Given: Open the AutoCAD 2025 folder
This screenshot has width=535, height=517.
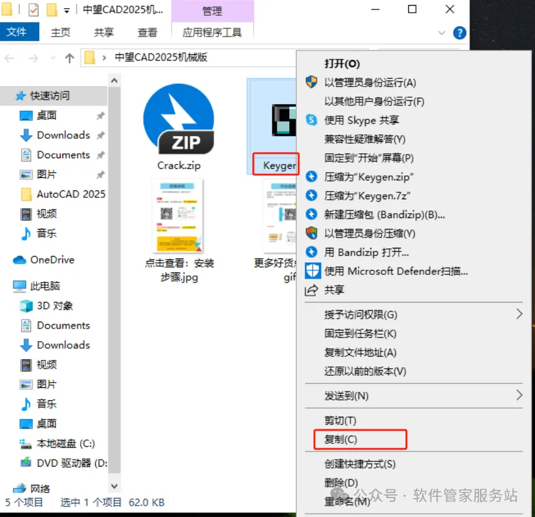Looking at the screenshot, I should pos(71,194).
